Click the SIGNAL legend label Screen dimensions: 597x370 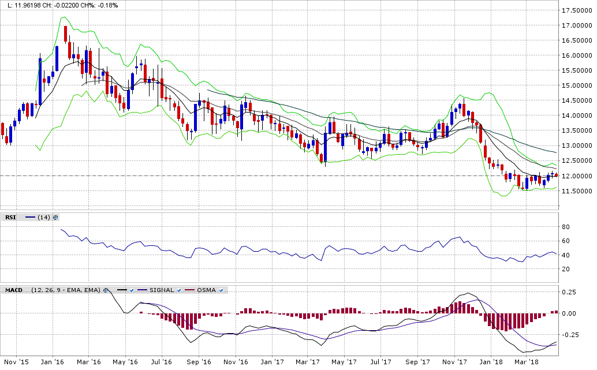click(162, 290)
